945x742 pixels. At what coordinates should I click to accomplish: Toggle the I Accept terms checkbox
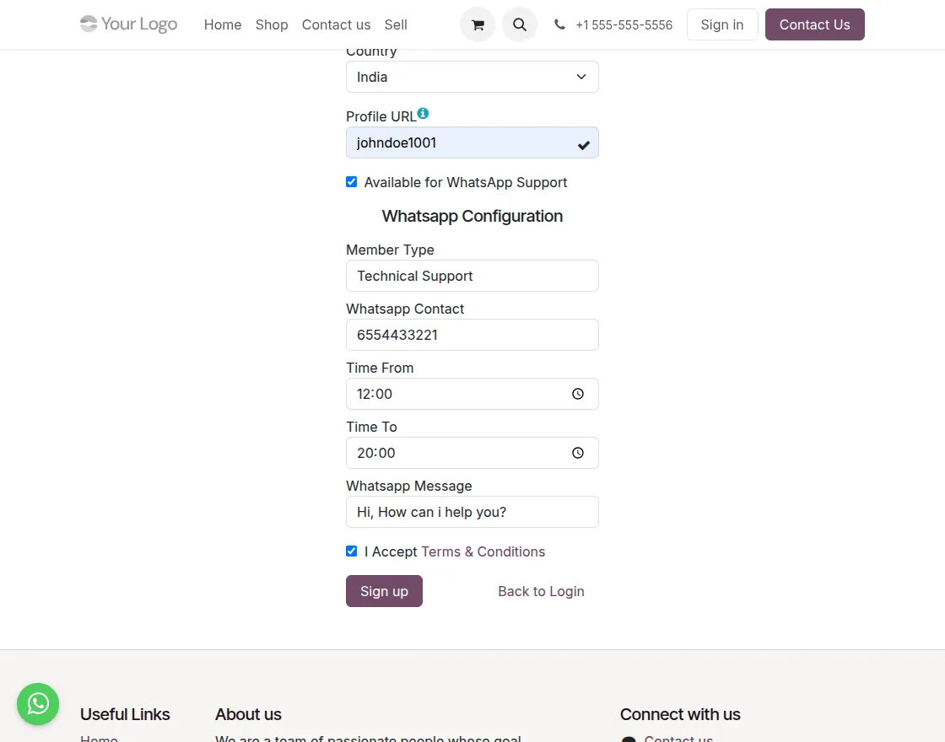[352, 551]
